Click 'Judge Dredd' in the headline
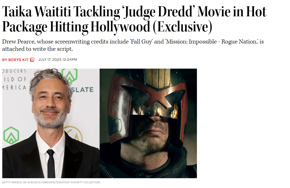Image resolution: width=290 pixels, height=188 pixels. [x=157, y=12]
